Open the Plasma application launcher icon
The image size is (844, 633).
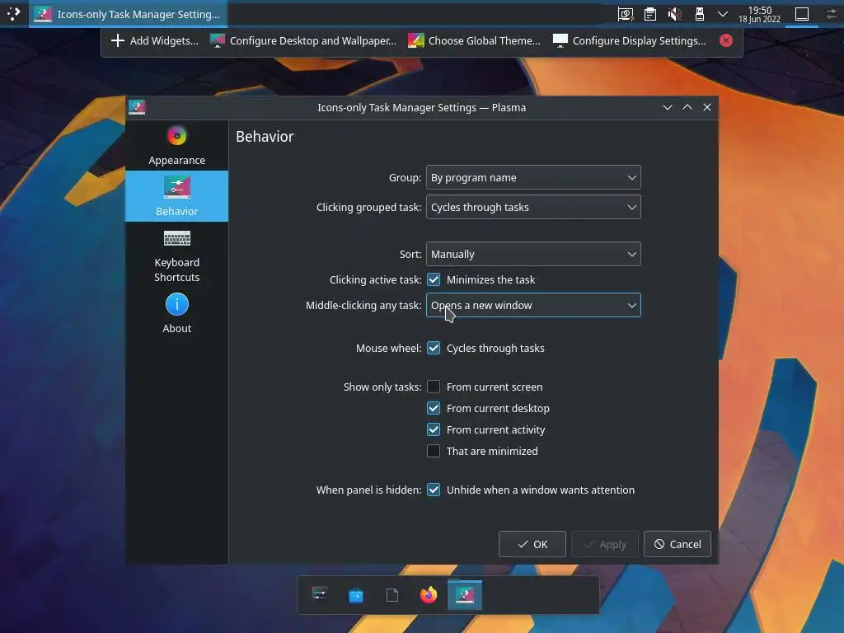pos(13,13)
